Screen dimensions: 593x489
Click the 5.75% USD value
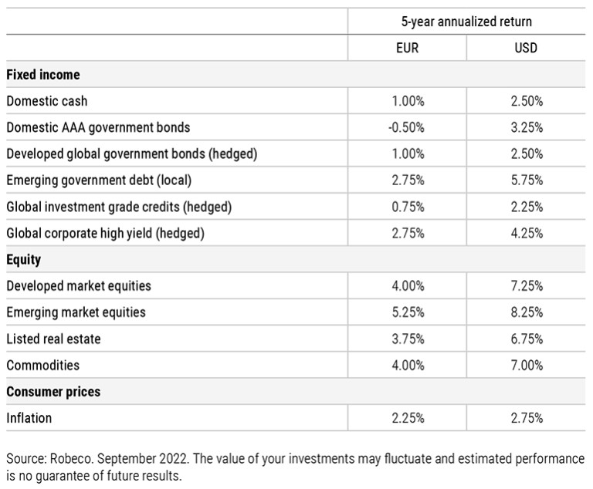(x=525, y=180)
